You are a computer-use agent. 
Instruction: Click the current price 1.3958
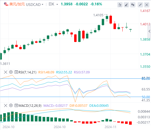tap(67, 4)
